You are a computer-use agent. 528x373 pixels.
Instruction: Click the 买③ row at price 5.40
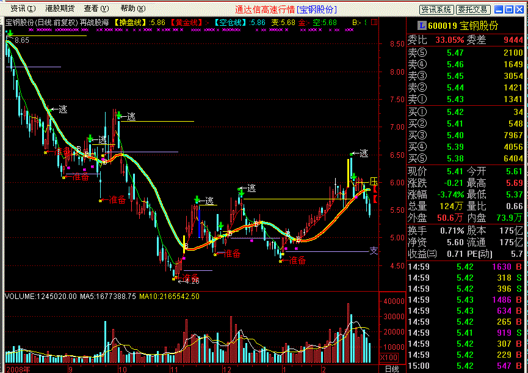(x=465, y=135)
